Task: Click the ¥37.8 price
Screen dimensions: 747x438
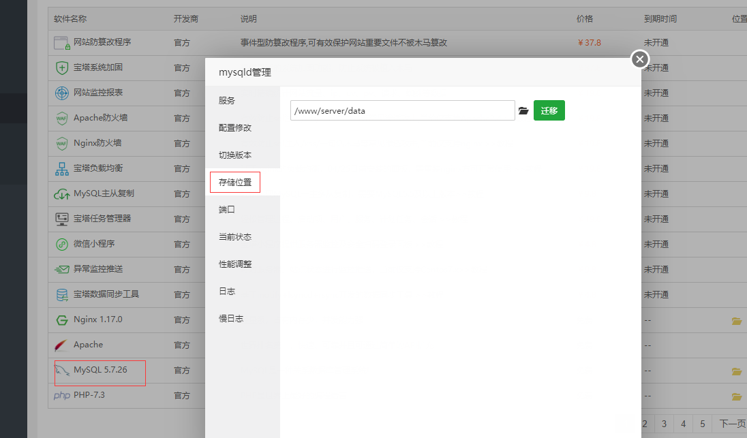Action: (x=590, y=42)
